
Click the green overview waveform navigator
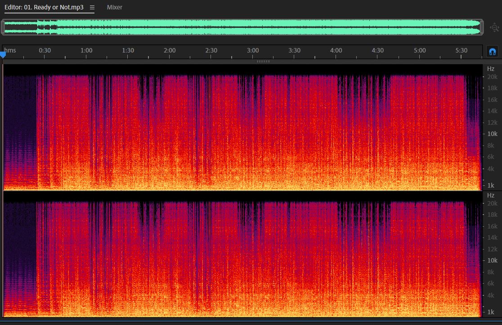pos(242,27)
